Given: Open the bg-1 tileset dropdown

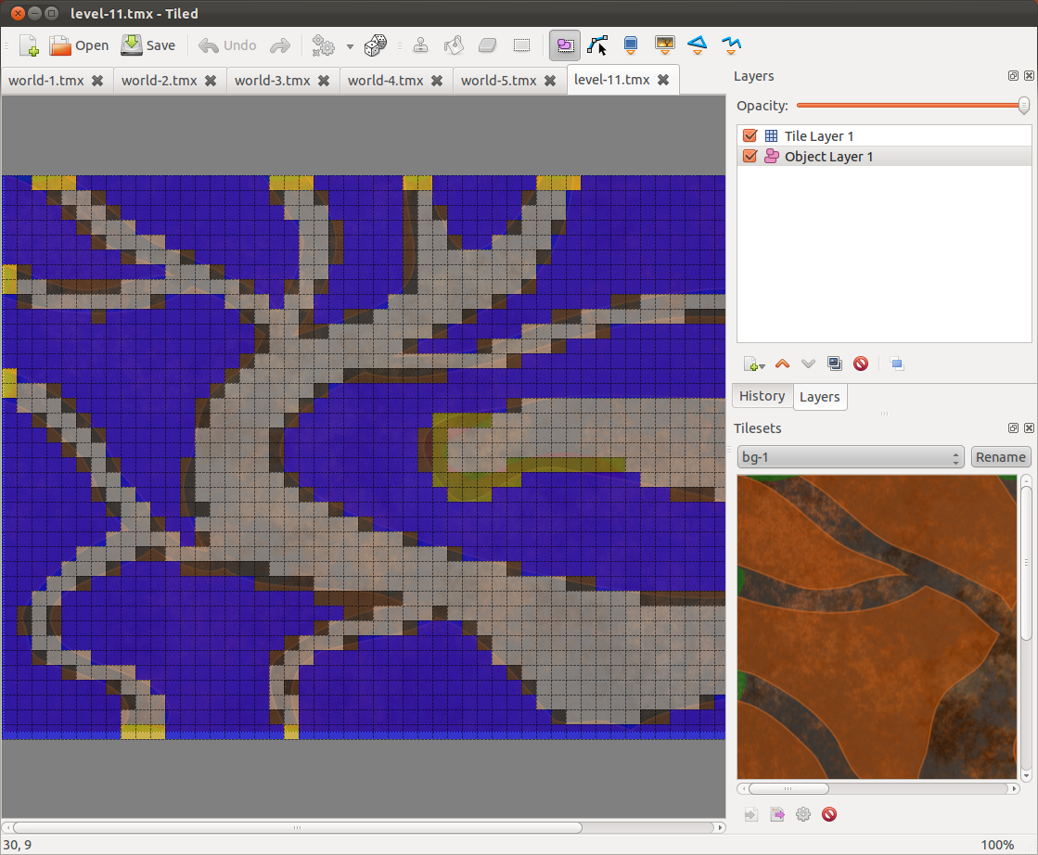Looking at the screenshot, I should pyautogui.click(x=851, y=457).
